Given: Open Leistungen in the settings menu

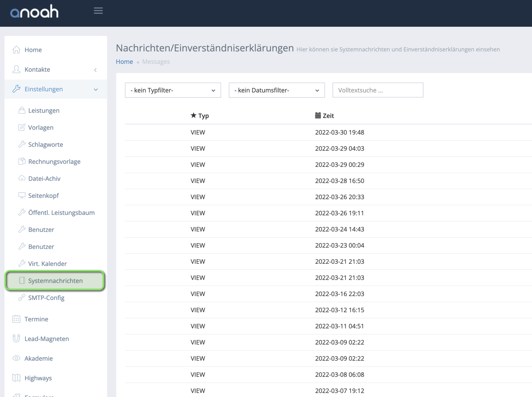Looking at the screenshot, I should click(x=44, y=110).
